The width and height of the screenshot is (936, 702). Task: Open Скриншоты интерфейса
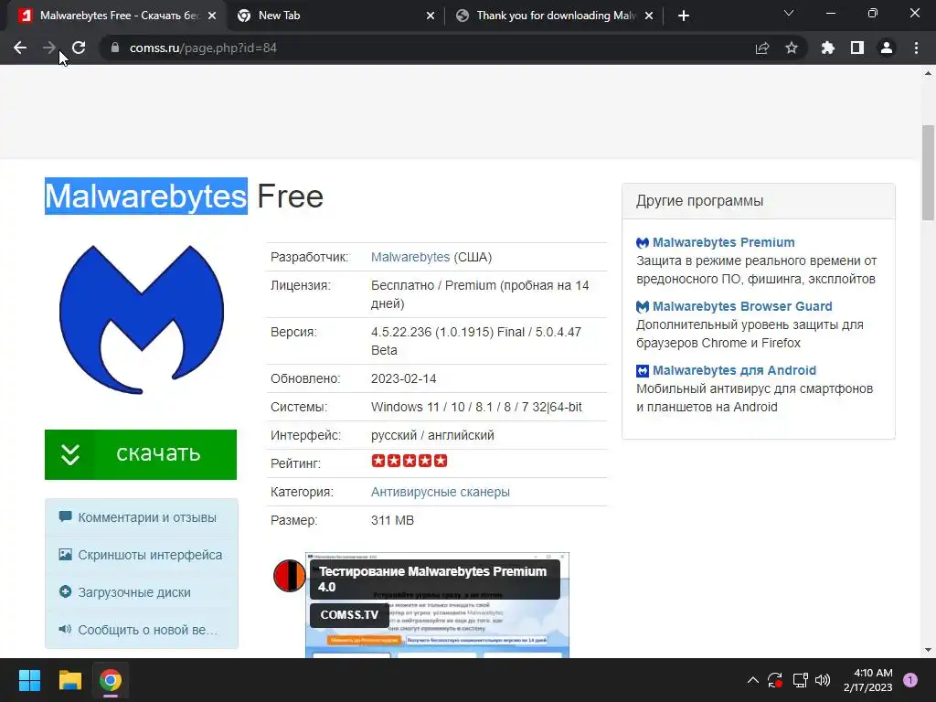(x=142, y=555)
